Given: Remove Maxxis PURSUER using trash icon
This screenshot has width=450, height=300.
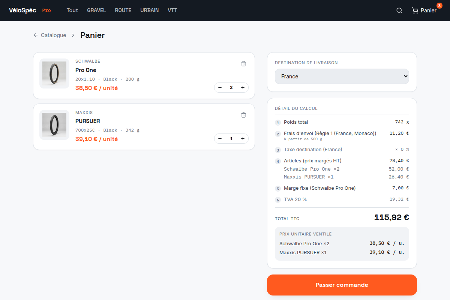Looking at the screenshot, I should [243, 115].
